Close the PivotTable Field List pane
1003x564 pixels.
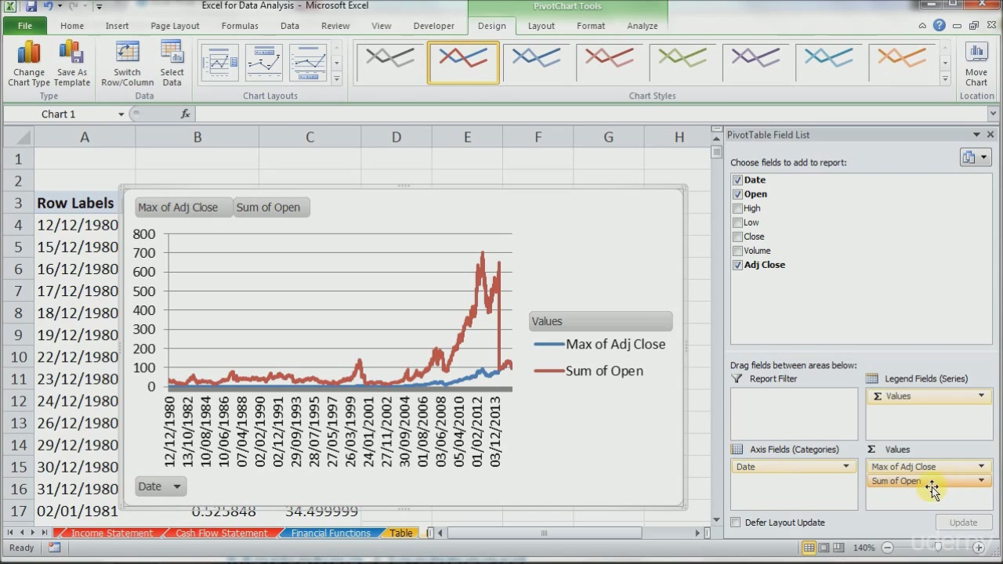(990, 135)
